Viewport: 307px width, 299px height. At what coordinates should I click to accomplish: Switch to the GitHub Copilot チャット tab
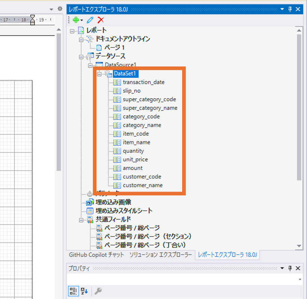click(97, 255)
